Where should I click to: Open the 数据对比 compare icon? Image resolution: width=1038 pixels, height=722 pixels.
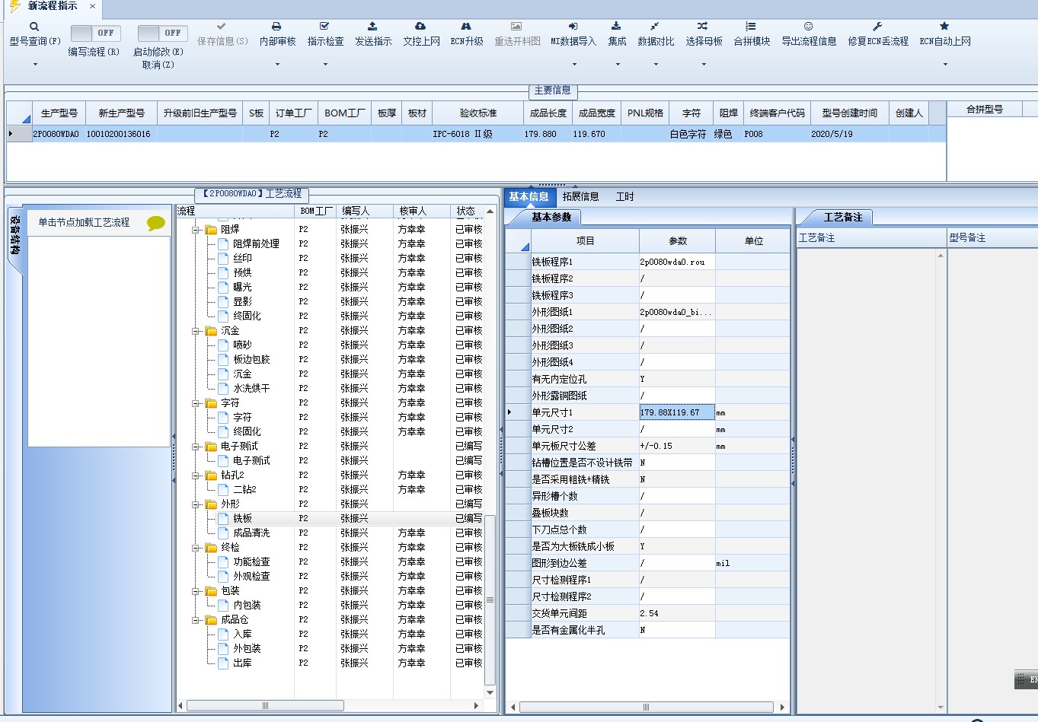655,27
